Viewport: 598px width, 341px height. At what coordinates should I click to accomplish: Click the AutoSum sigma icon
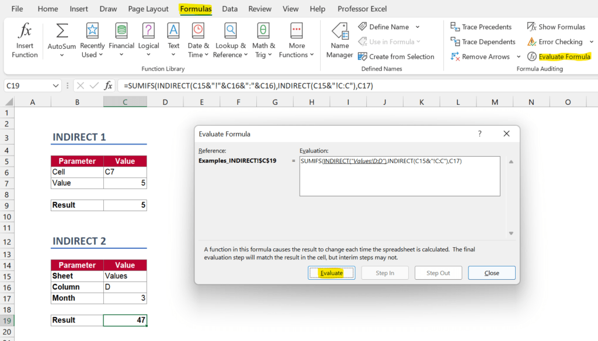[62, 31]
